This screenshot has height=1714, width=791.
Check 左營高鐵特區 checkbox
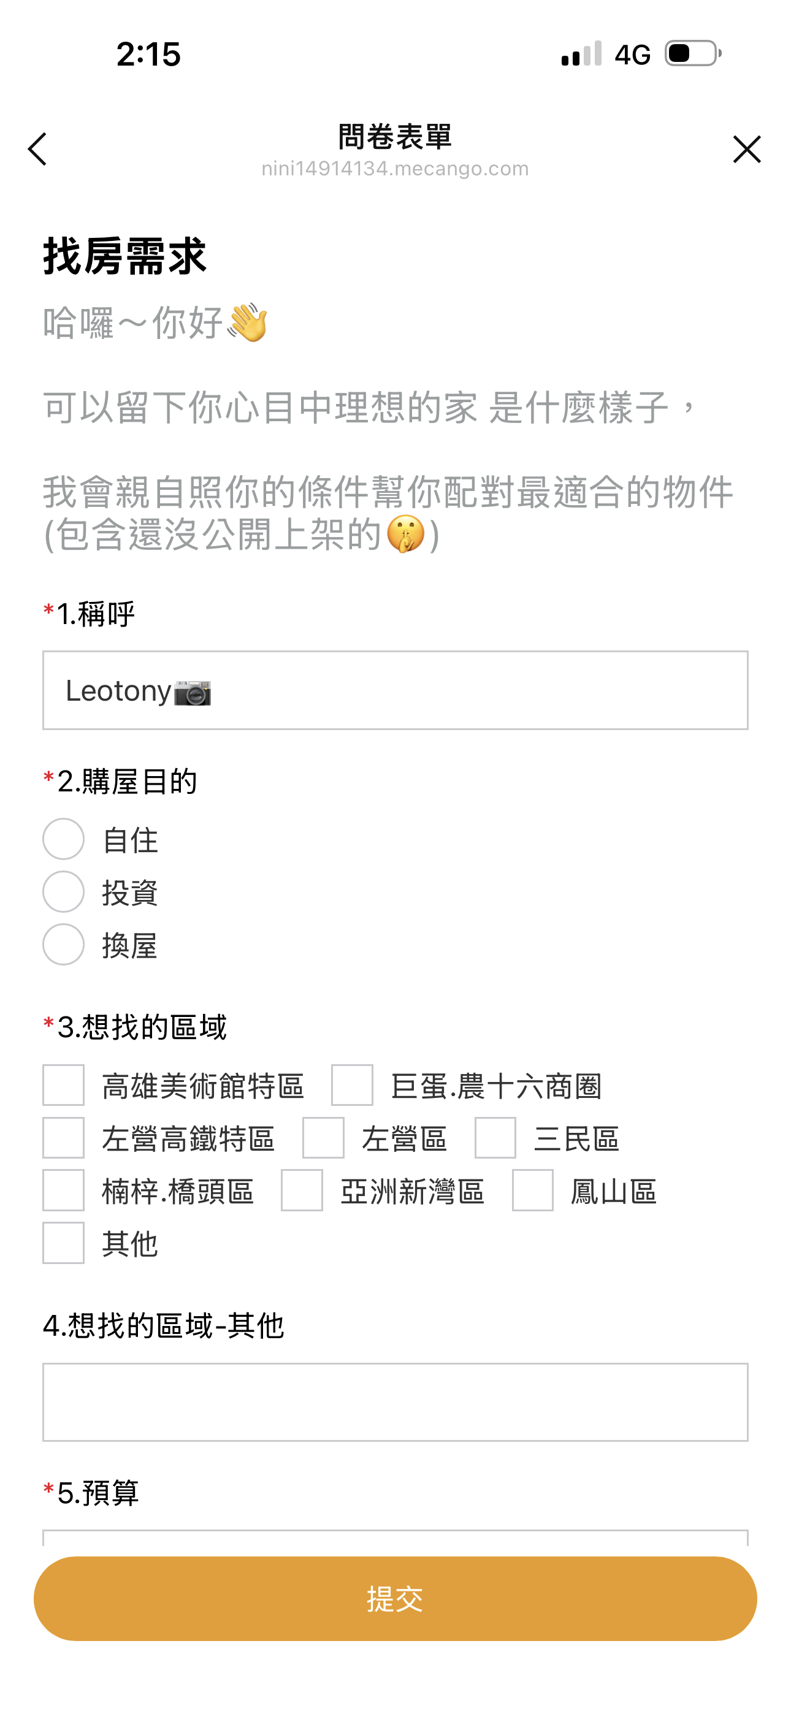pos(63,1138)
